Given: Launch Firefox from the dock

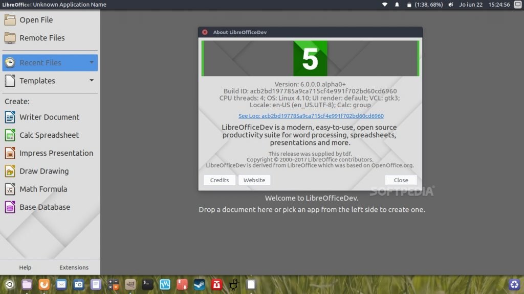Looking at the screenshot, I should [44, 284].
